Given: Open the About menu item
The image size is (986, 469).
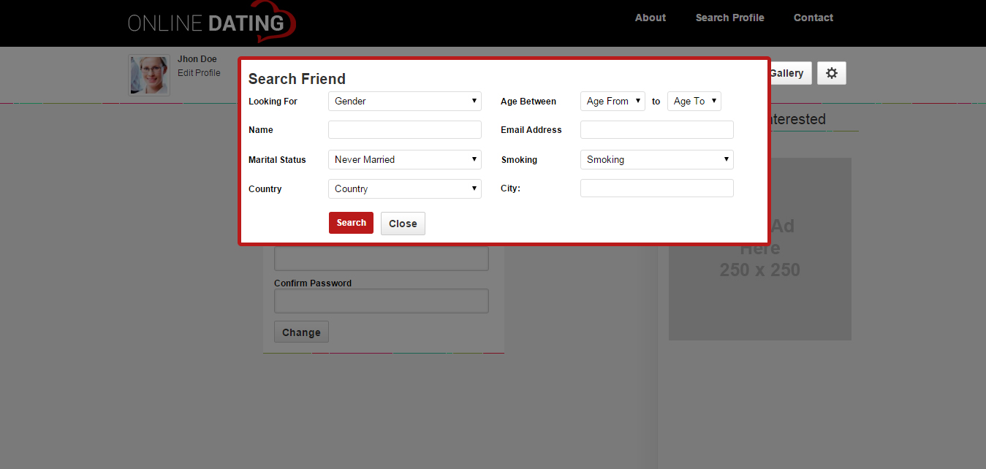Looking at the screenshot, I should (651, 18).
